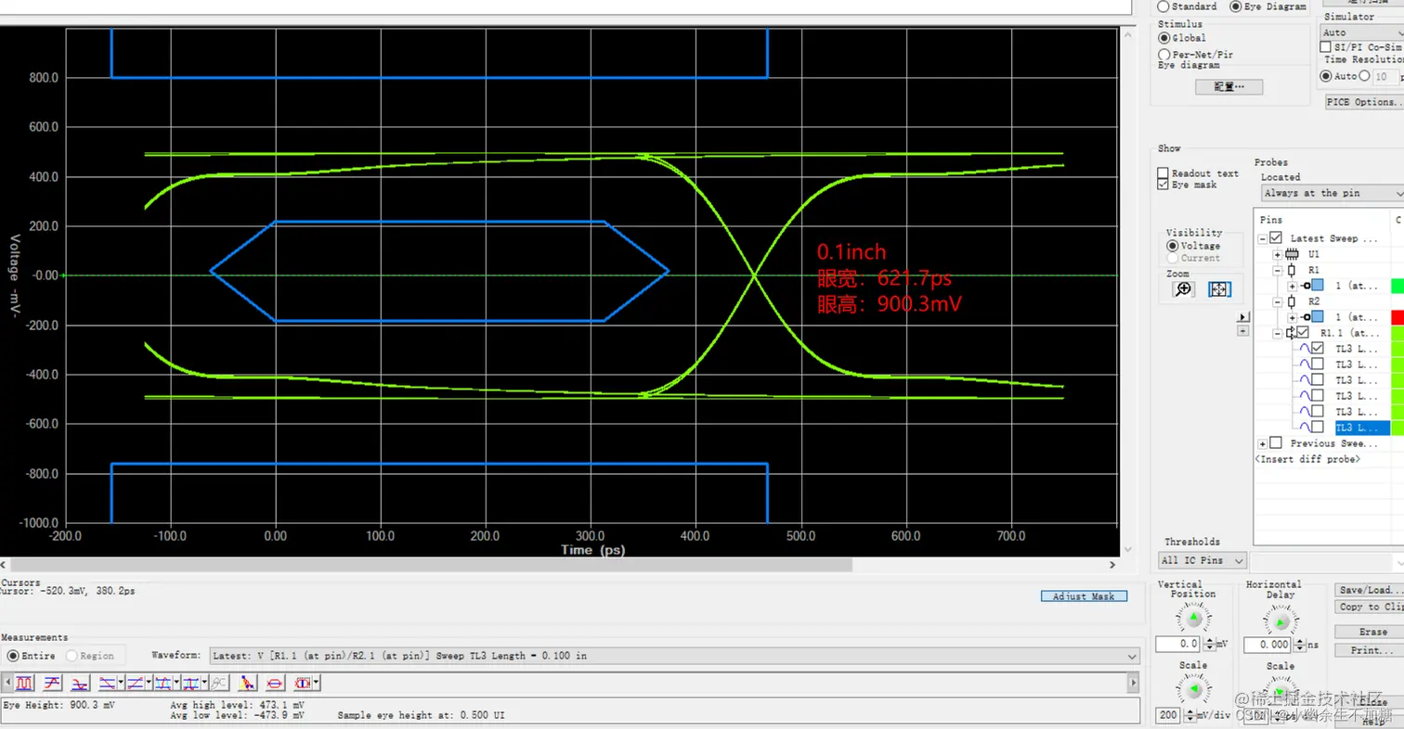This screenshot has height=729, width=1404.
Task: Click the R2 resistor icon in Pins tree
Action: click(x=1293, y=301)
